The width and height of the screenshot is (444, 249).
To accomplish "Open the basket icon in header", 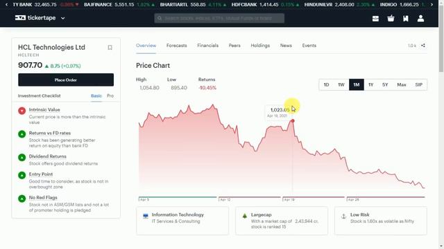I will click(391, 19).
